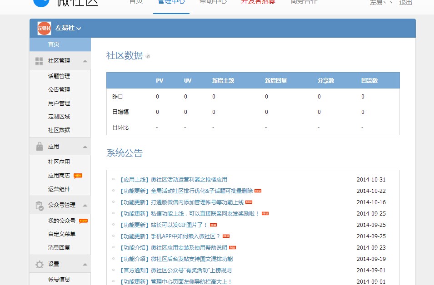434x285 pixels.
Task: Click the 应用 shopping bag icon
Action: 40,147
